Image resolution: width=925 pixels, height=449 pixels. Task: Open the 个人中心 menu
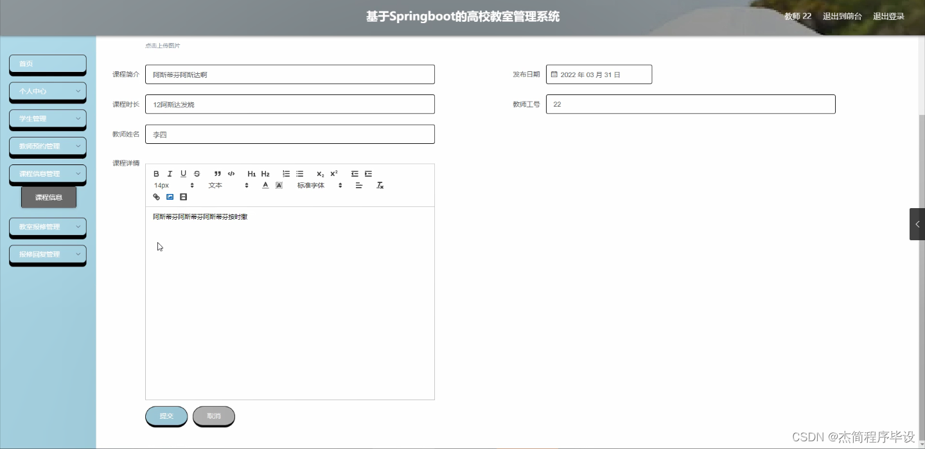[x=48, y=91]
